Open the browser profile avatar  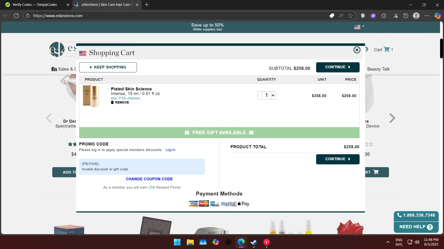click(x=416, y=16)
